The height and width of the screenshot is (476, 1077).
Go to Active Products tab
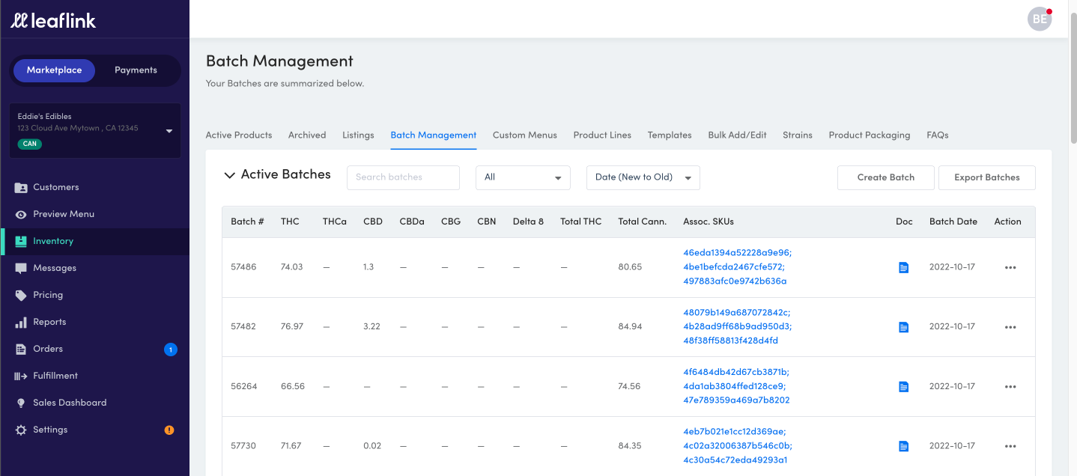(239, 135)
